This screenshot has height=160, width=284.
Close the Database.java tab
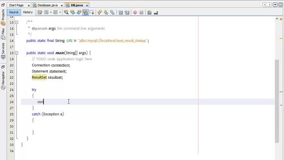62,6
